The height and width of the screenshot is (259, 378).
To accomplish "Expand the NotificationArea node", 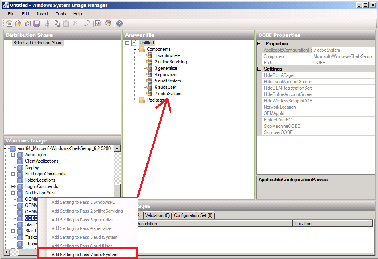I will [13, 193].
